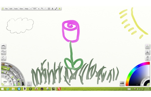The image size is (151, 97).
Task: Open the File menu
Action: [6, 9]
